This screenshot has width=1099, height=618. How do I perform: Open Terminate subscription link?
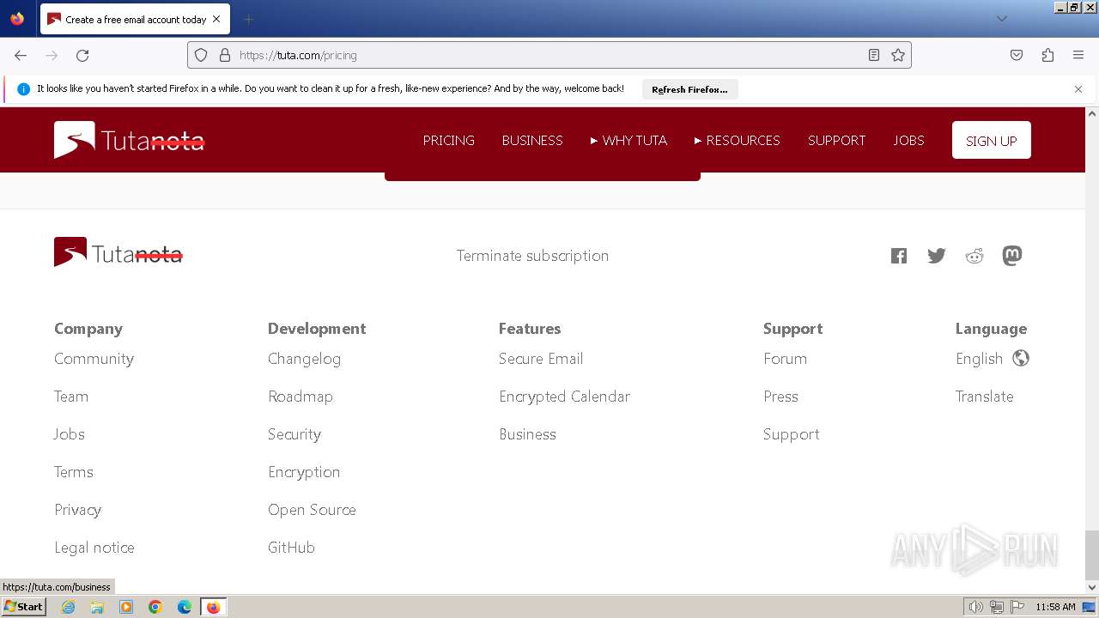[532, 256]
